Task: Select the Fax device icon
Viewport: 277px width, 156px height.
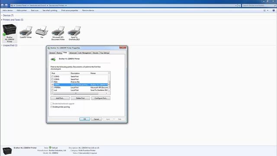Action: pyautogui.click(x=42, y=31)
